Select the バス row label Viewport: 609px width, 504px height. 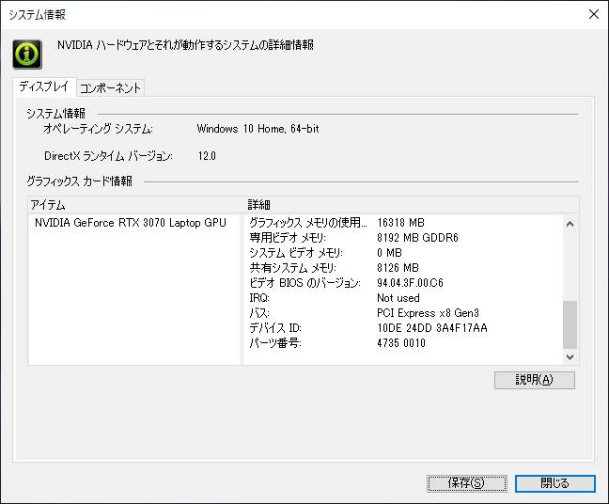point(259,313)
